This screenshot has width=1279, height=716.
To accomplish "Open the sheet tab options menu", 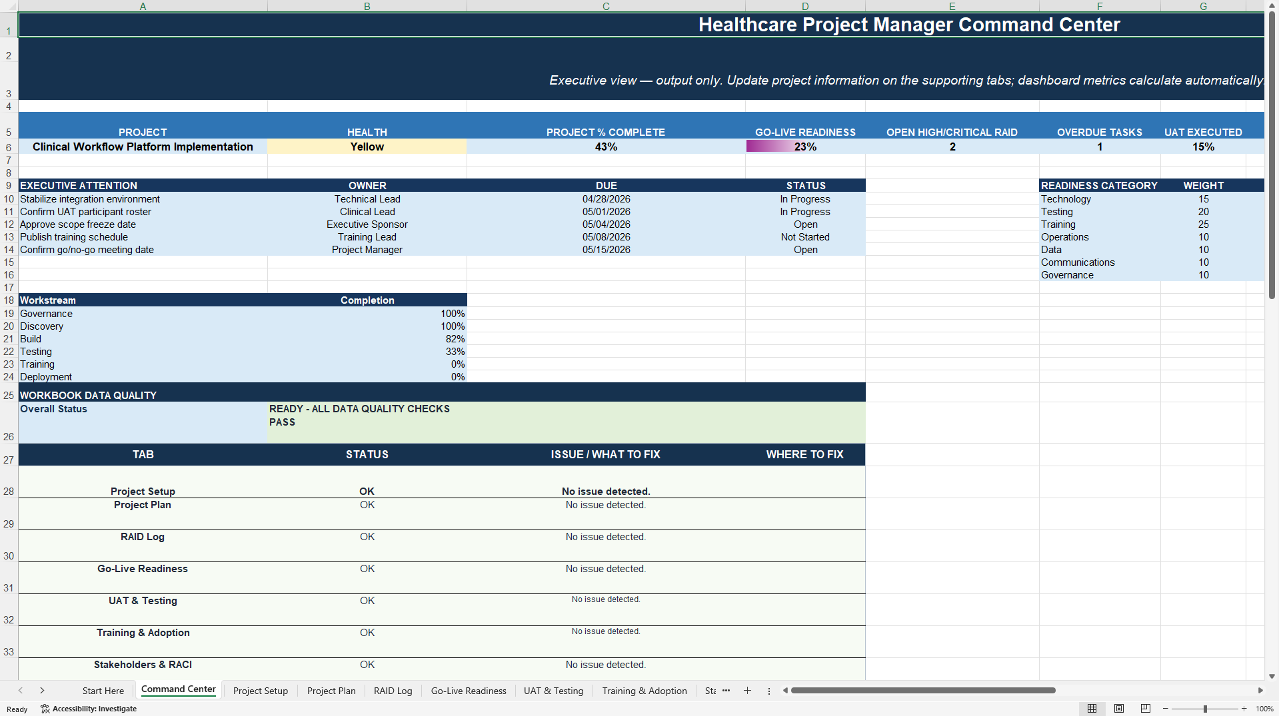I will [769, 691].
